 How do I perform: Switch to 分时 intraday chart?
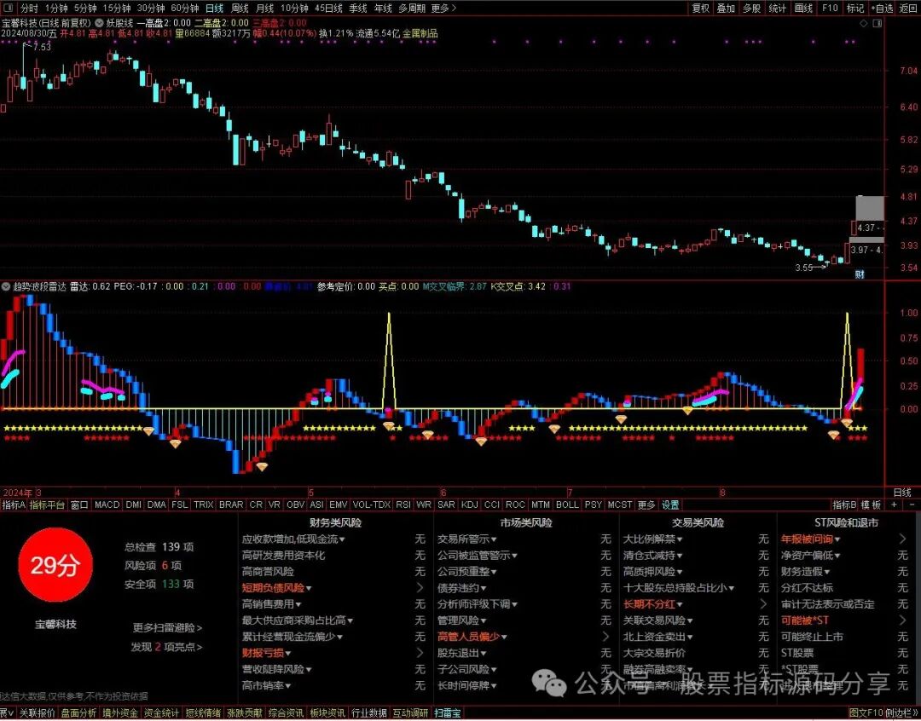(x=29, y=9)
